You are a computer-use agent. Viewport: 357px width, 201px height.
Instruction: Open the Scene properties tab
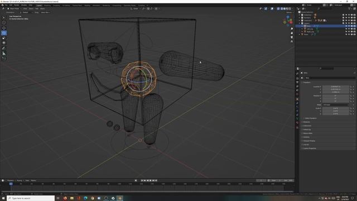297,90
